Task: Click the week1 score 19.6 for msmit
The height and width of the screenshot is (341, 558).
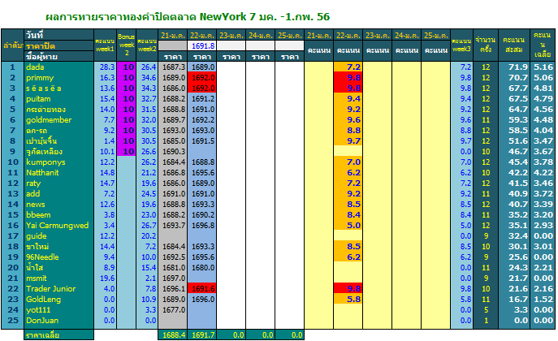Action: (106, 278)
